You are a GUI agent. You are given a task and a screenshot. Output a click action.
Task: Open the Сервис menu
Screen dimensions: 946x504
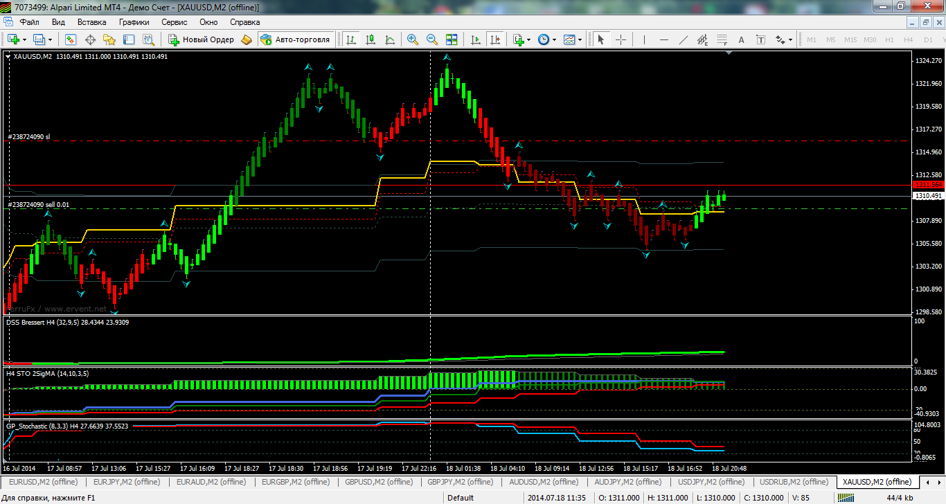174,21
